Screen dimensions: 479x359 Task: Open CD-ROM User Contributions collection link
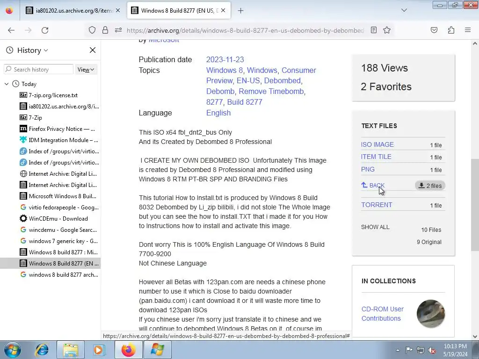tap(383, 314)
